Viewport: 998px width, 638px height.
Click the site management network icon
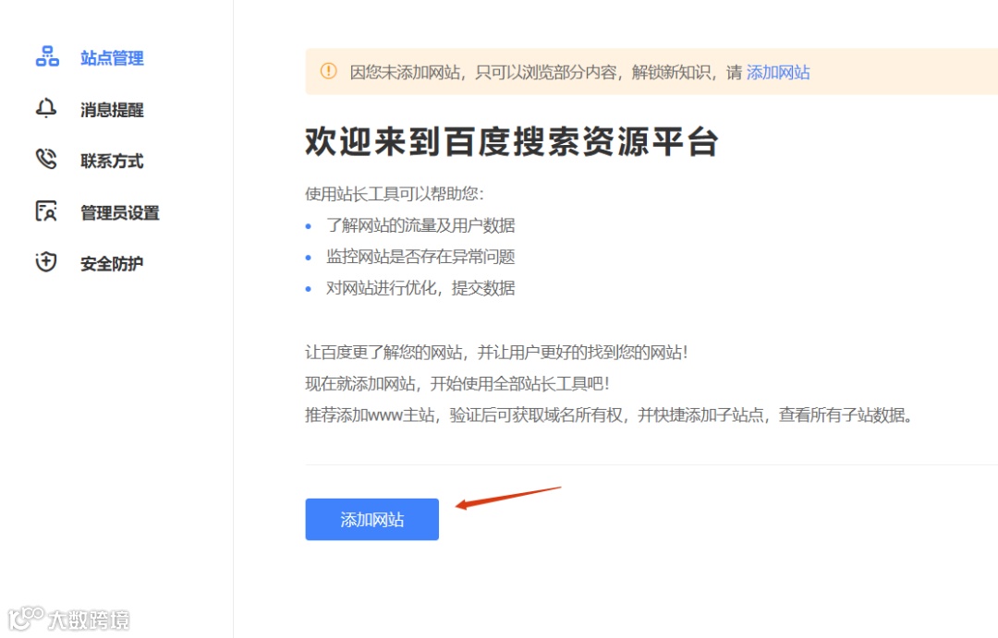tap(47, 56)
